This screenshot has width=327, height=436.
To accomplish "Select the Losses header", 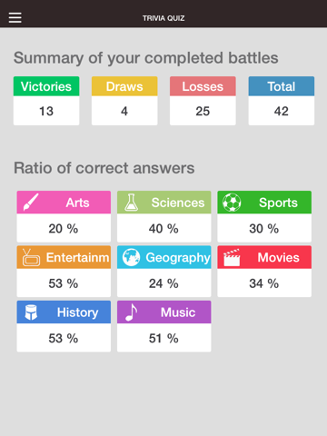I will pyautogui.click(x=203, y=86).
